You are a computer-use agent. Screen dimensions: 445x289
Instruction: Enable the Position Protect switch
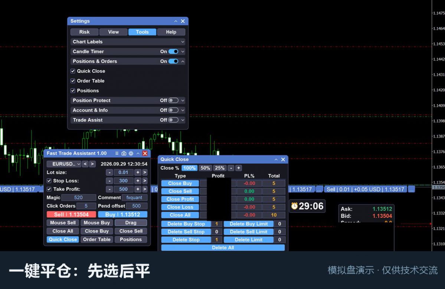click(173, 100)
